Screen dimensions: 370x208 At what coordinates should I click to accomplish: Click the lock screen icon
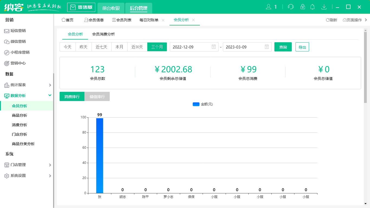pos(303,7)
